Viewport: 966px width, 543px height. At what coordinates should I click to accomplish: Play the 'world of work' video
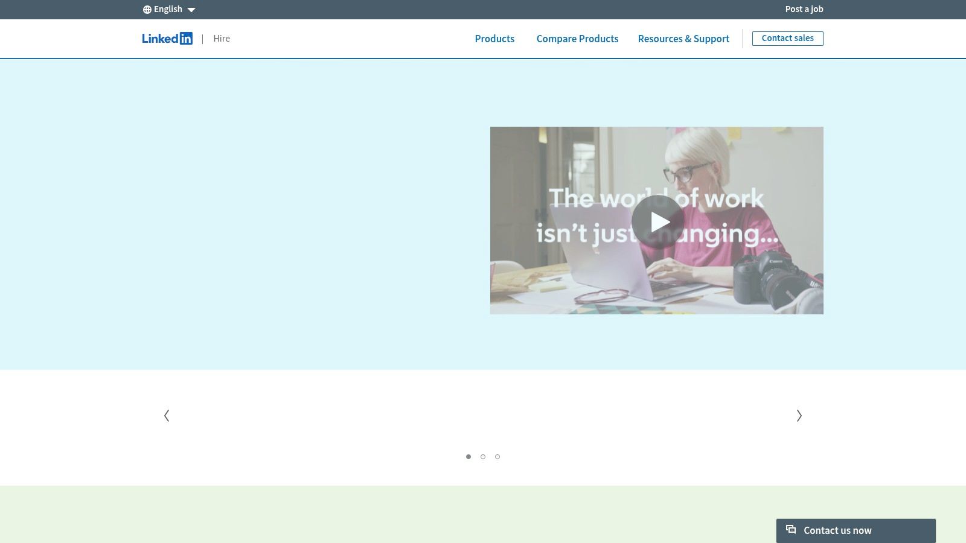coord(657,221)
